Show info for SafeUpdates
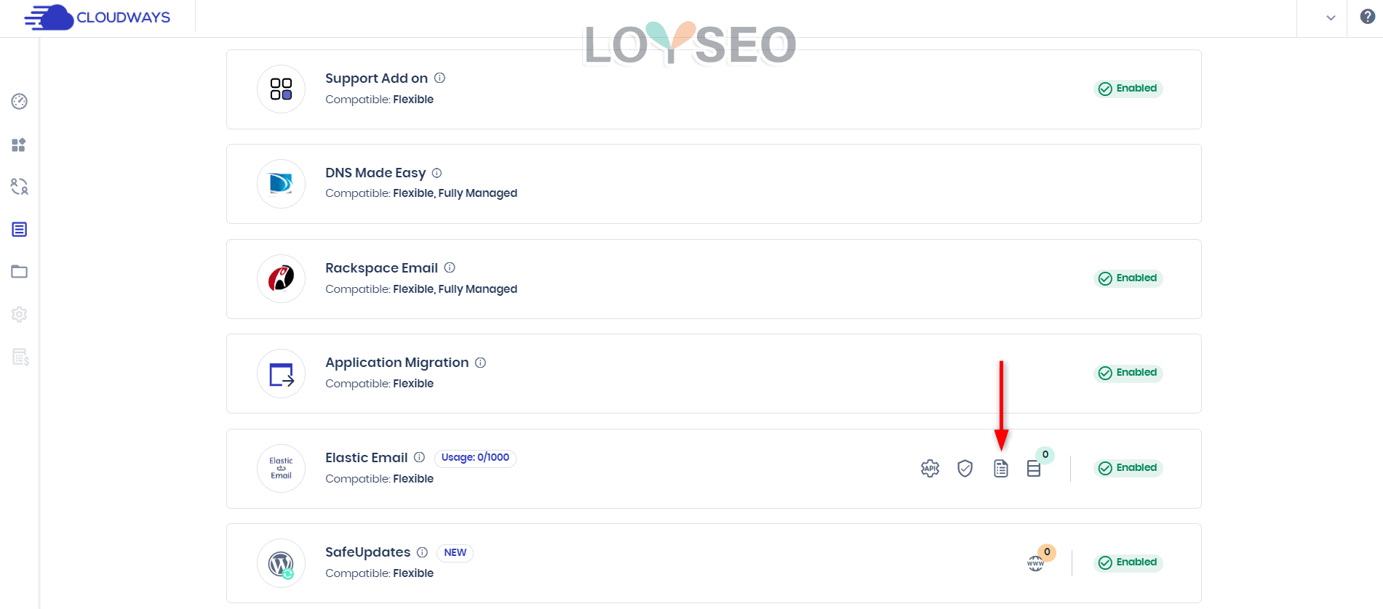 (x=422, y=552)
